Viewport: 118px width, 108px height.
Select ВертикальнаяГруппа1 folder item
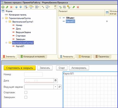tap(23, 22)
